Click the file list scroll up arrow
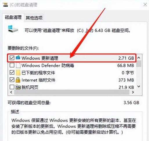Viewport: 149px width, 141px height. [x=139, y=58]
